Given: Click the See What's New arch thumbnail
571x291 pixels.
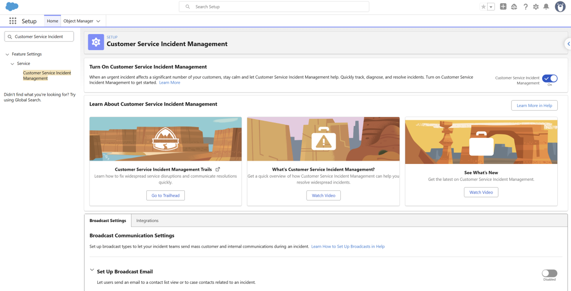Looking at the screenshot, I should pos(481,141).
